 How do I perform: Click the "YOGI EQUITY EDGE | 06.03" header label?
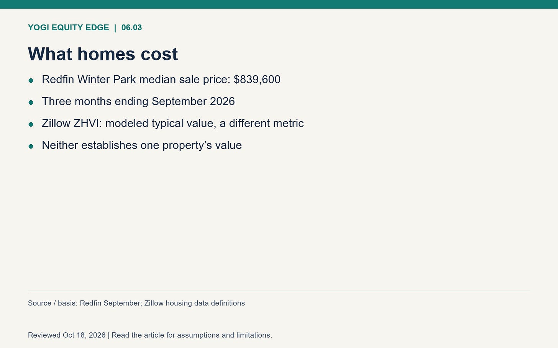pos(85,28)
